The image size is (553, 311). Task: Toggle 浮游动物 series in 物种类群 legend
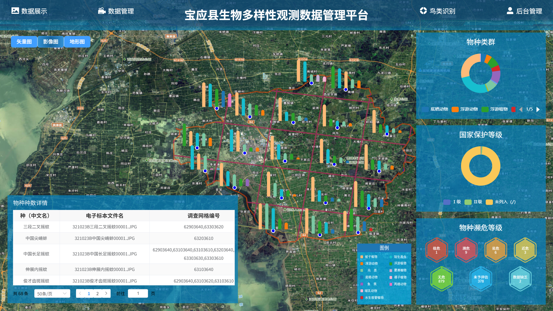pyautogui.click(x=465, y=109)
